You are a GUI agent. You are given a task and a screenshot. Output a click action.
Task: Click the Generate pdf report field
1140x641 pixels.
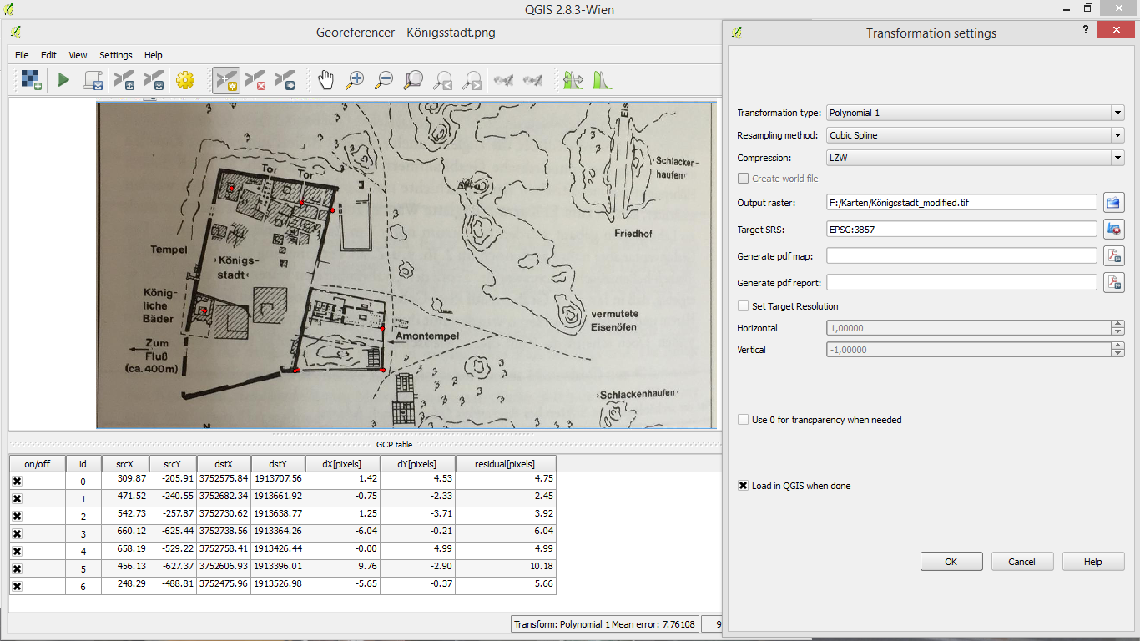coord(961,283)
